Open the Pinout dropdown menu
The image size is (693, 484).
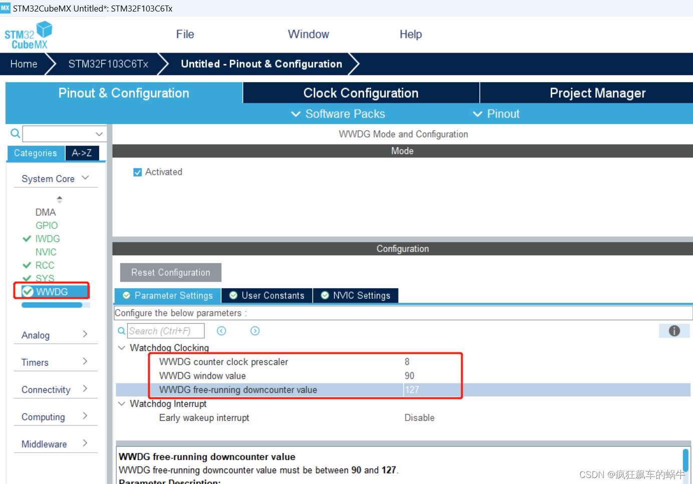(496, 114)
